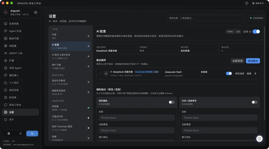Toggle the DeepSeek 深度求索 endpoint switch
Screen dimensions: 269x149
pos(229,74)
